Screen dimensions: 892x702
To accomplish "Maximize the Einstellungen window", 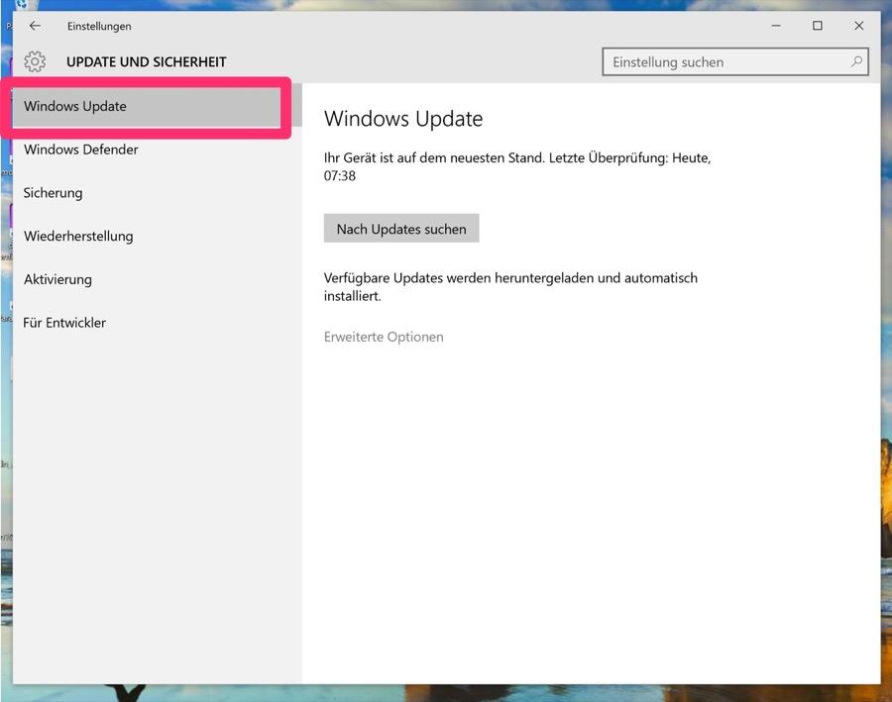I will (818, 26).
